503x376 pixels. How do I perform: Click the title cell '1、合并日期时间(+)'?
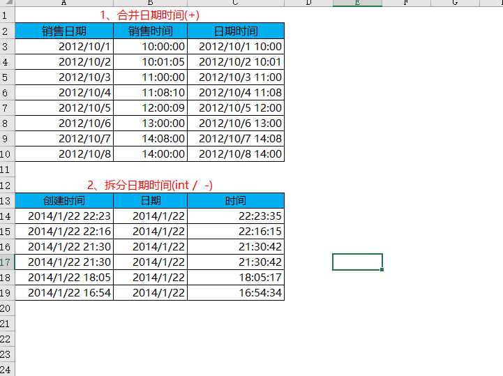pos(149,15)
